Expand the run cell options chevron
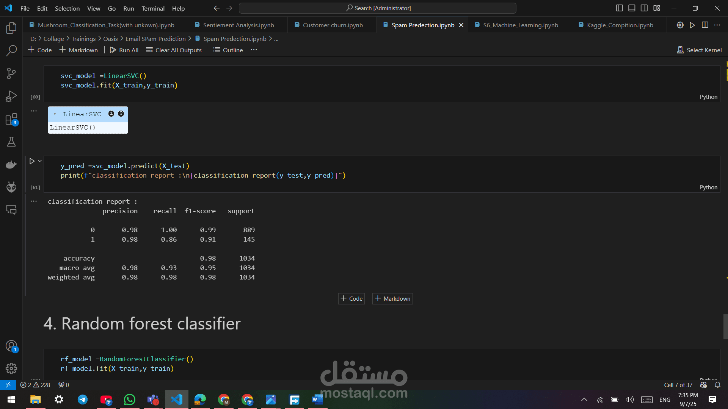Viewport: 728px width, 409px height. pos(40,161)
